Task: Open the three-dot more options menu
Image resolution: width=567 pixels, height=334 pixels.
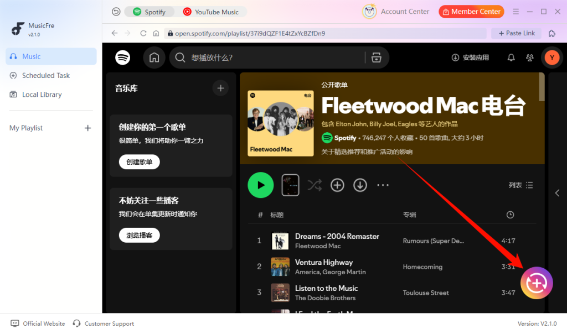Action: tap(383, 185)
